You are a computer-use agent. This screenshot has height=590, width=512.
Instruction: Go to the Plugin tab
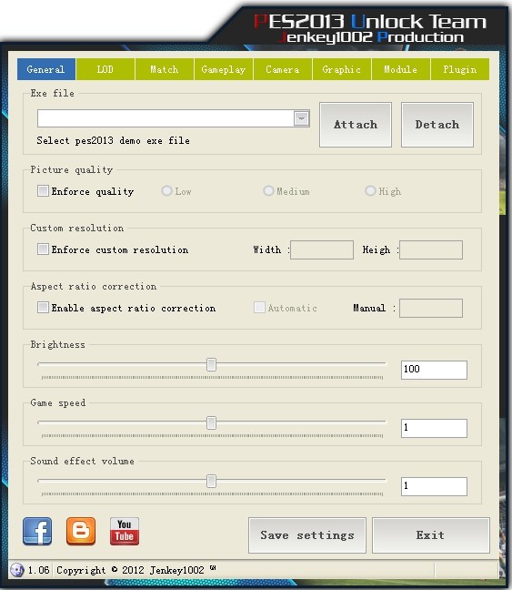(460, 69)
